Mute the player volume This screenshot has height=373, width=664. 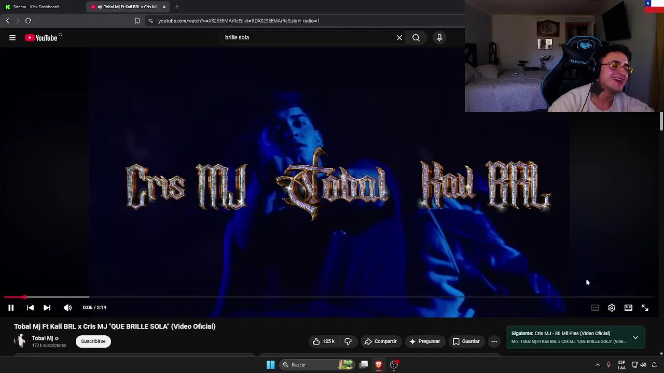67,308
